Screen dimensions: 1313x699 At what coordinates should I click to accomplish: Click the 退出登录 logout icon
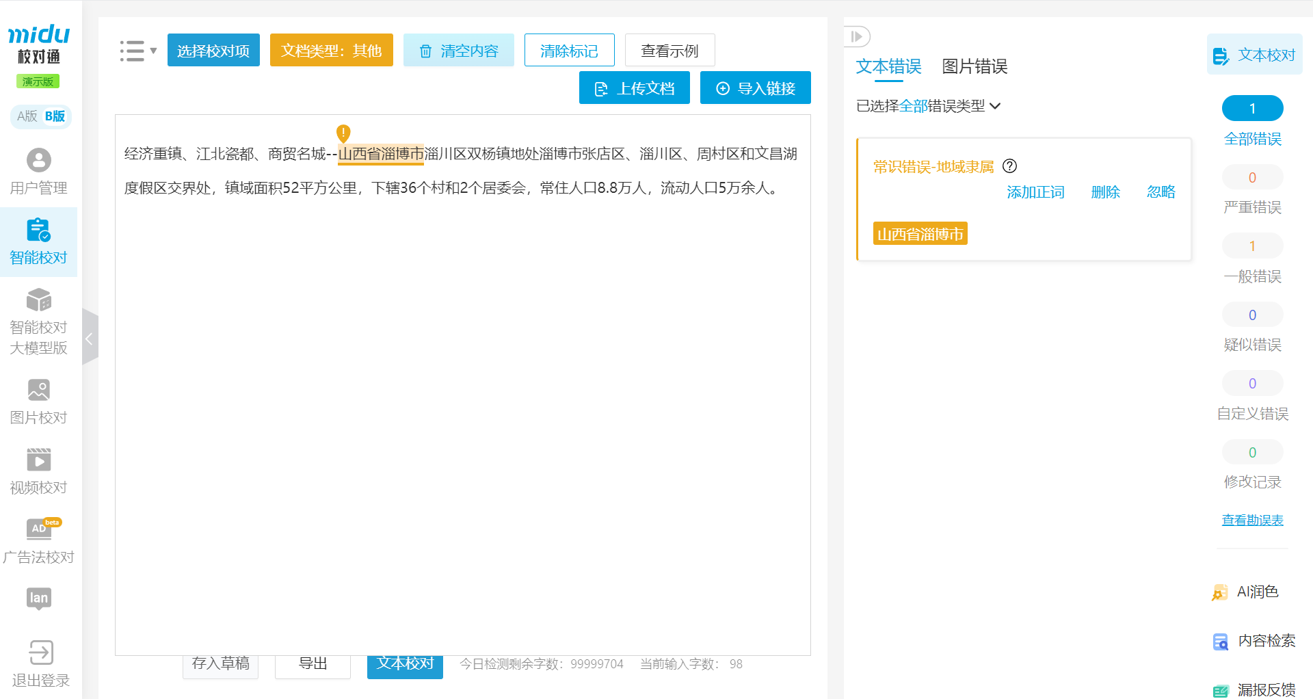coord(40,652)
